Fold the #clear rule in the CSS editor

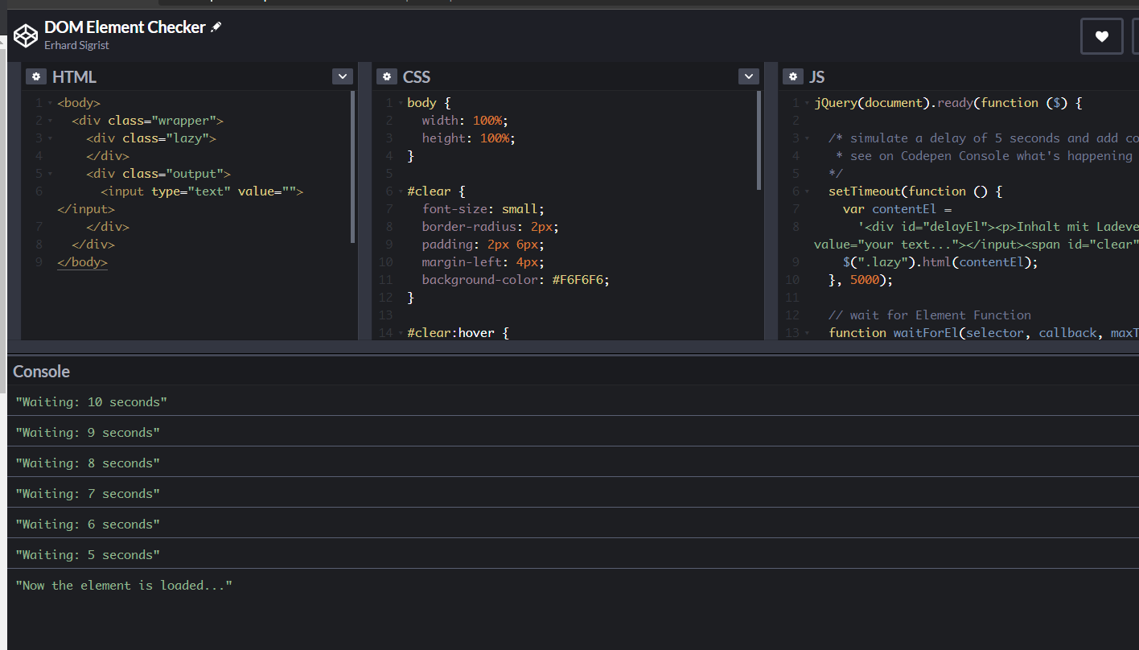coord(400,191)
